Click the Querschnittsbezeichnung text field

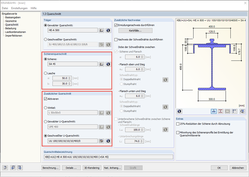tap(108, 157)
